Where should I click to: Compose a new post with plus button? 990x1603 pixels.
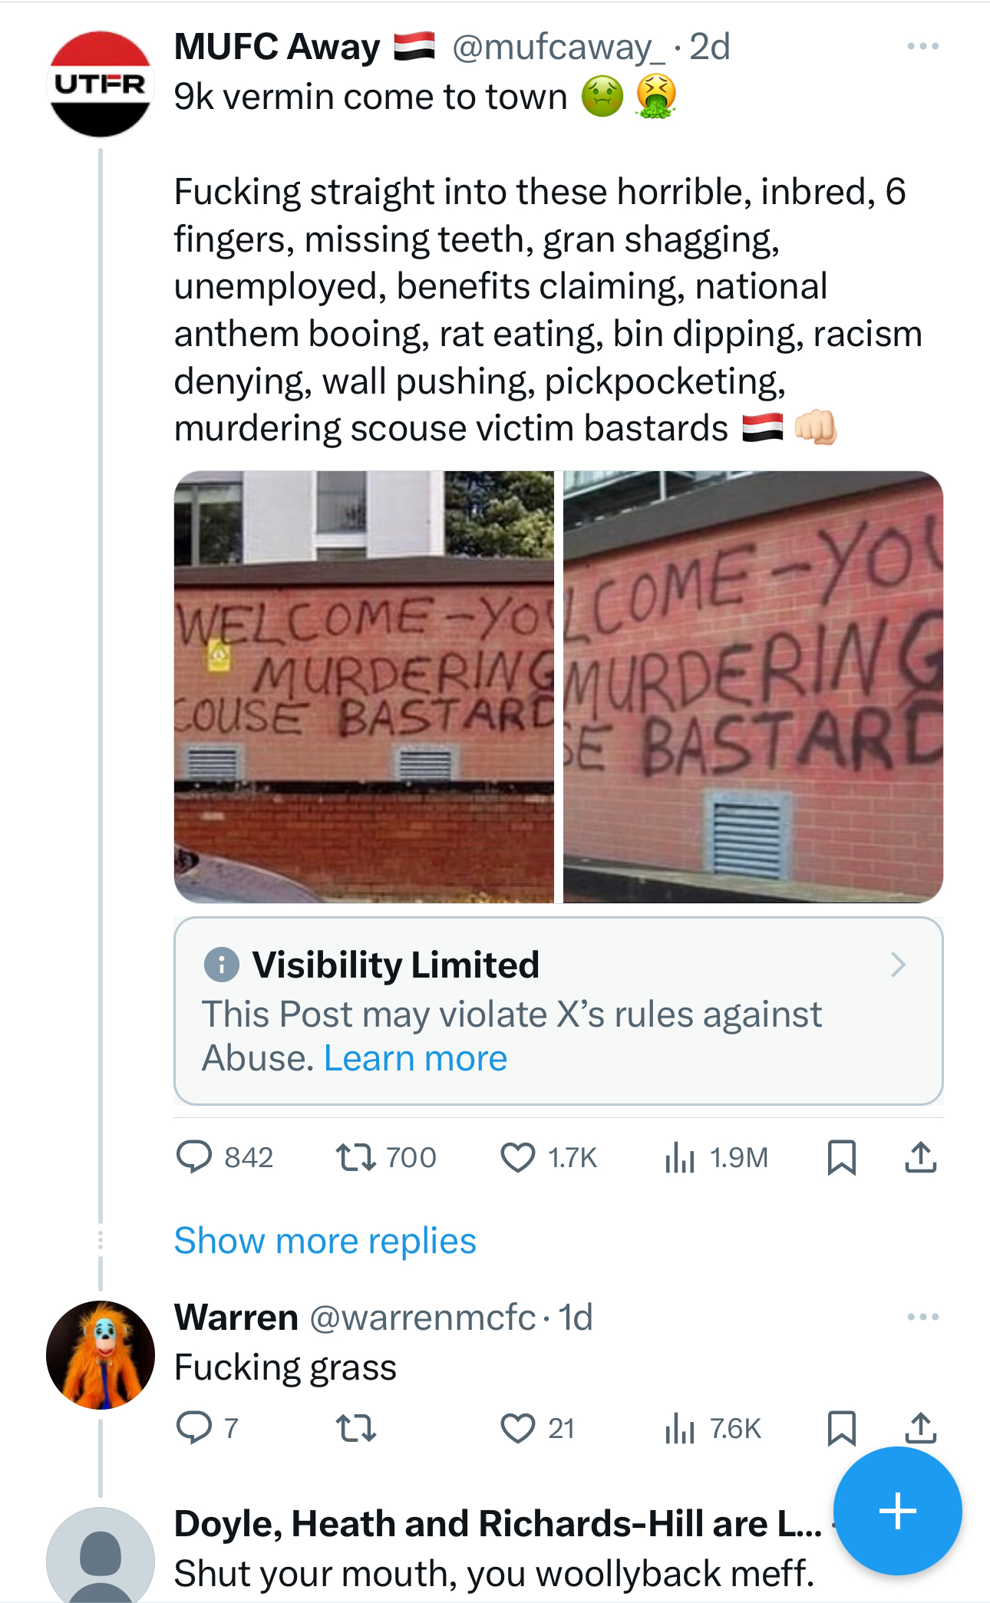point(897,1511)
